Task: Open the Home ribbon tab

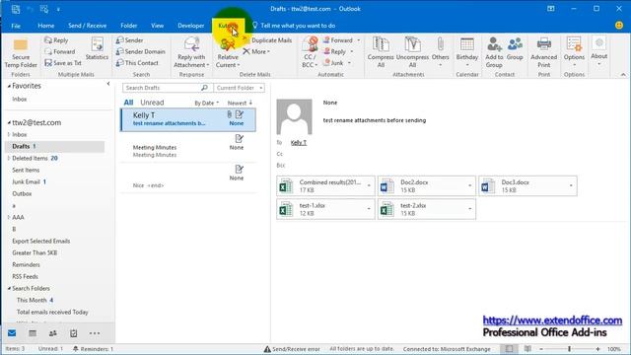Action: tap(46, 26)
